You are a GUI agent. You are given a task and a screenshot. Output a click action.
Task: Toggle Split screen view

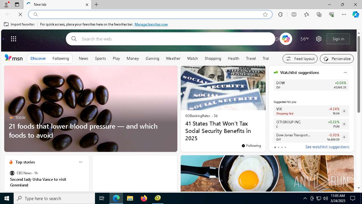click(294, 14)
